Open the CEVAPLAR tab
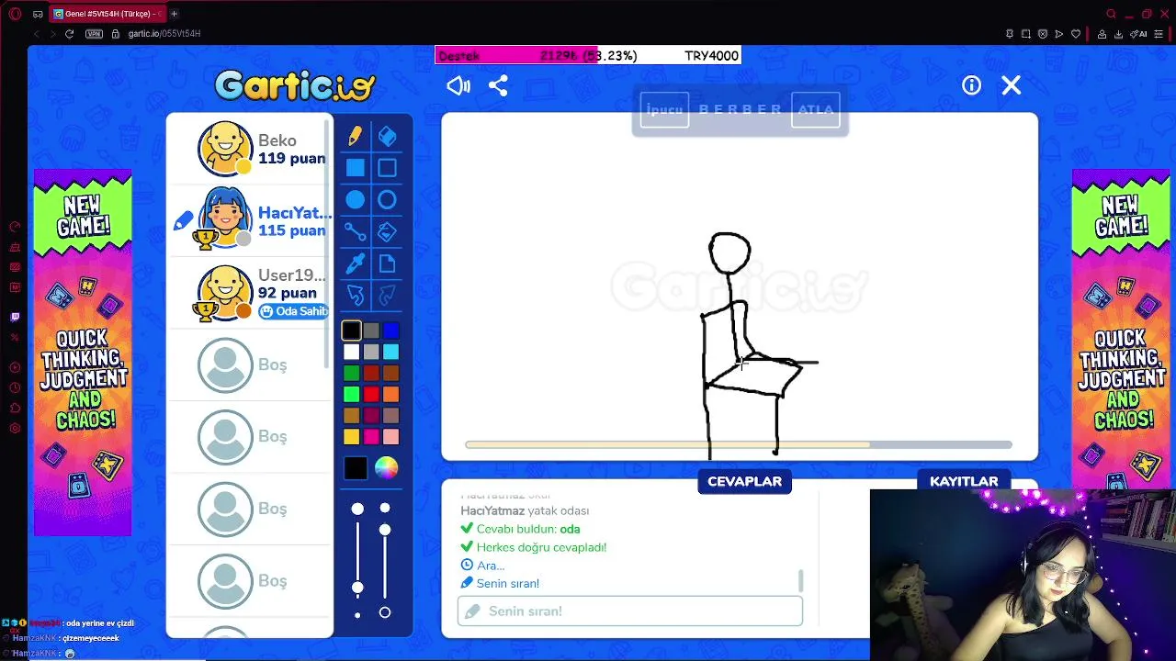1176x661 pixels. click(x=744, y=481)
